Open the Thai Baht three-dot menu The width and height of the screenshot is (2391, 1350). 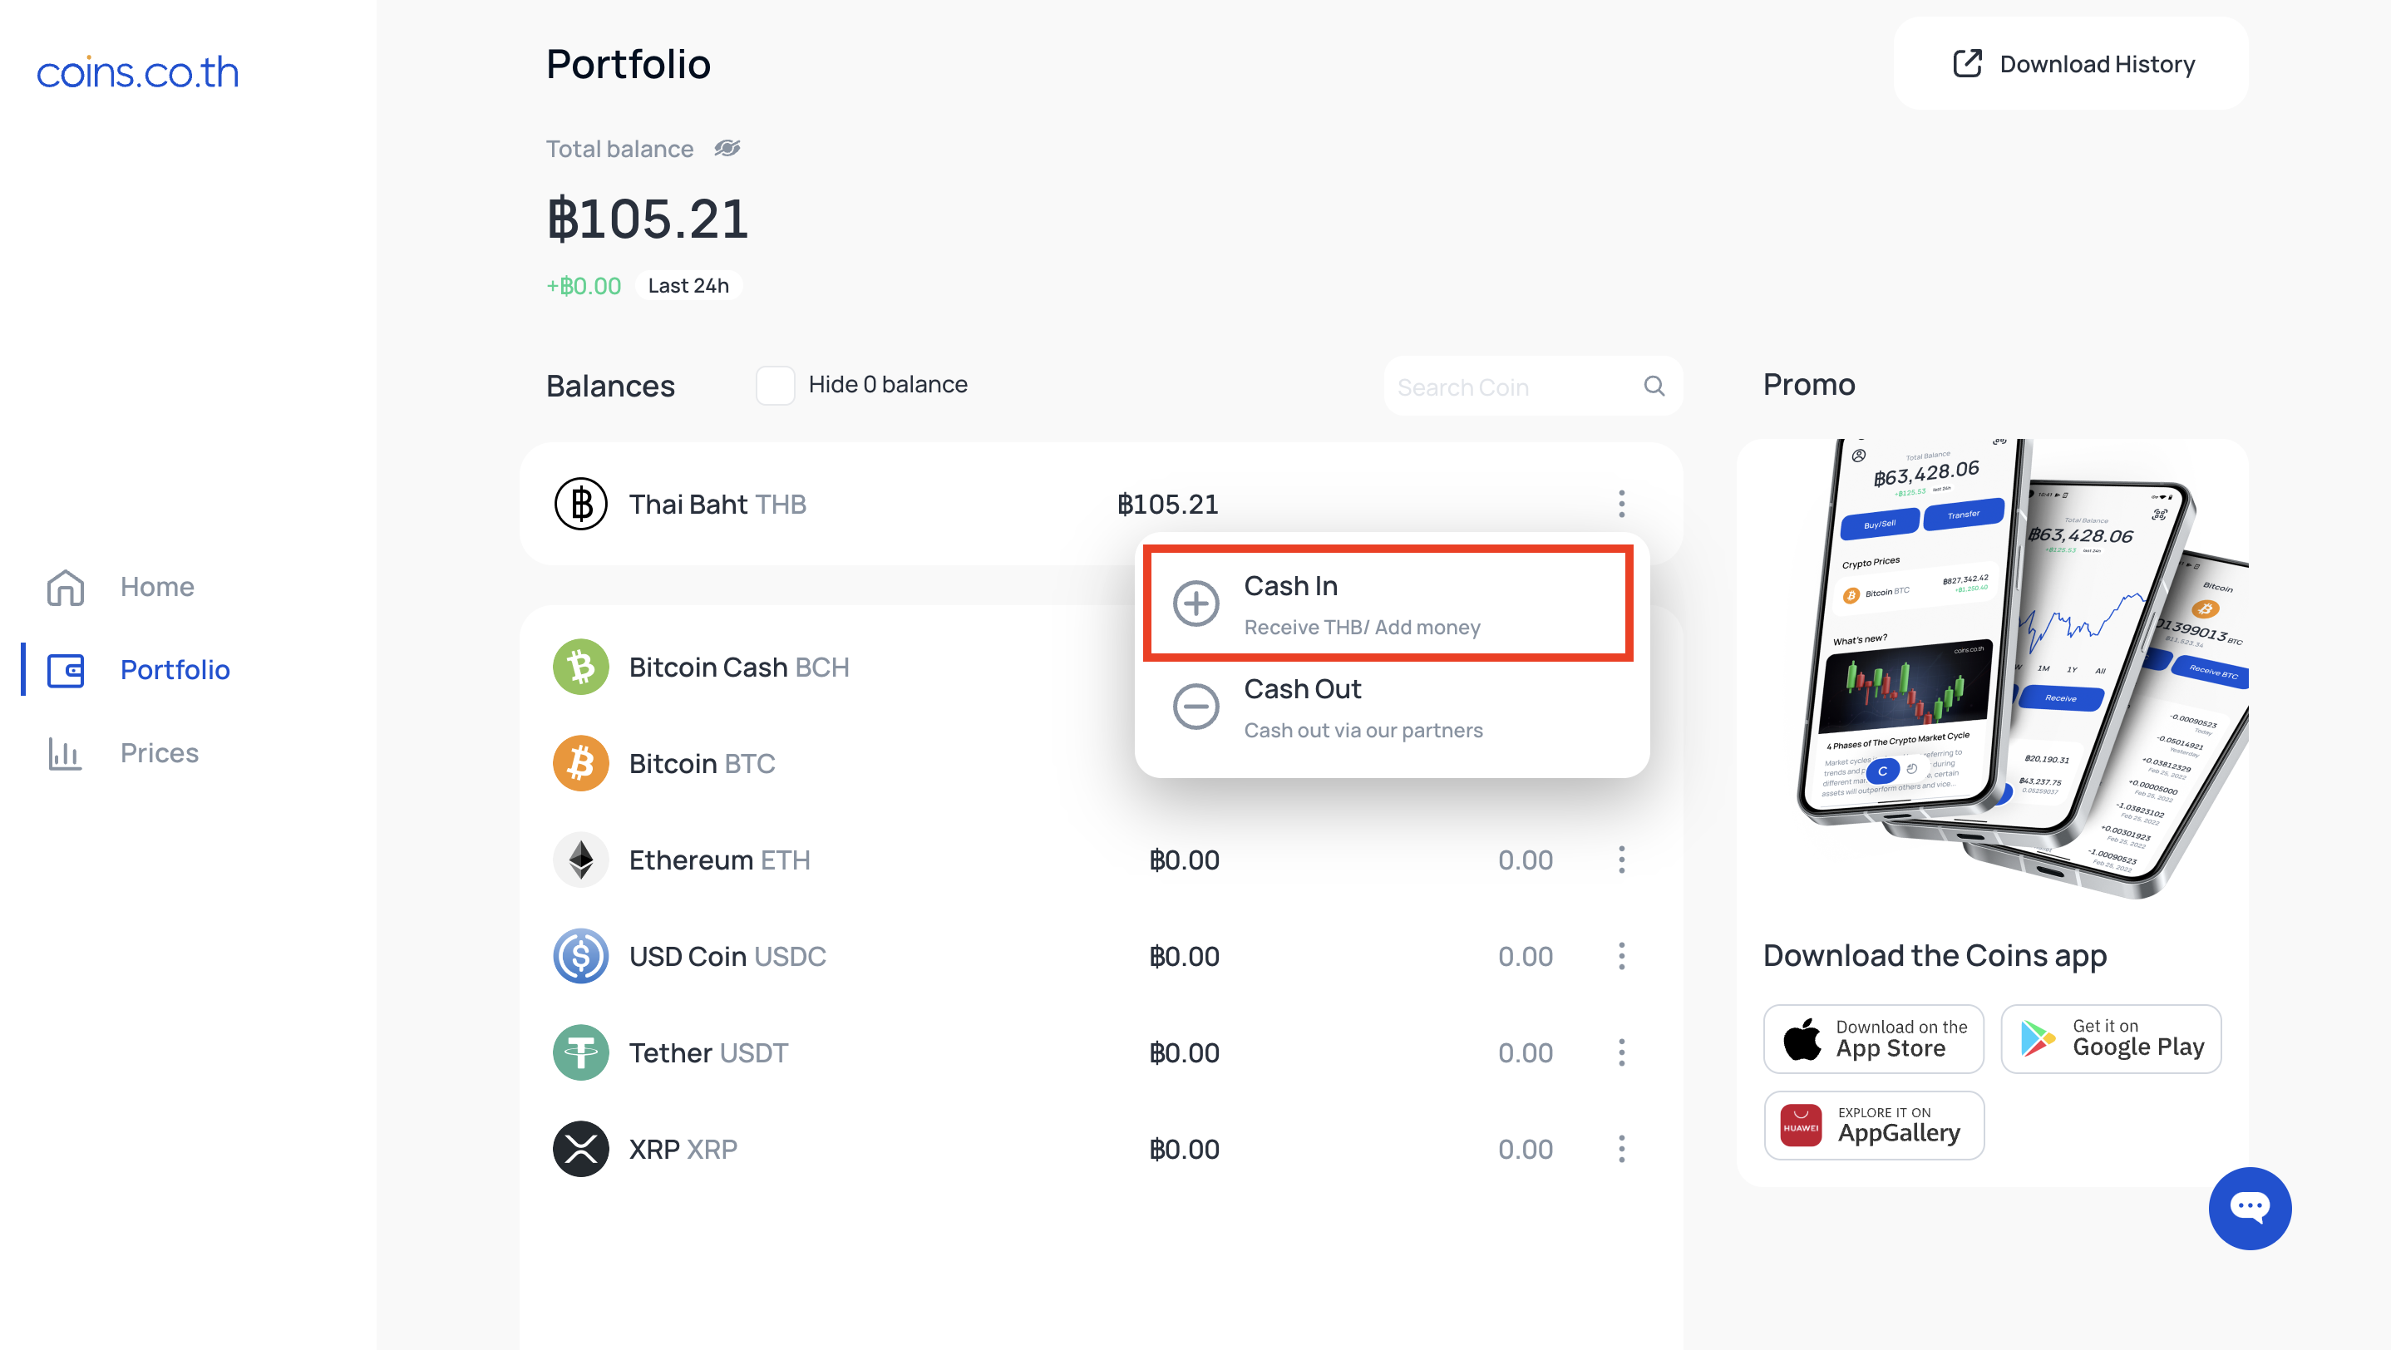(x=1621, y=504)
